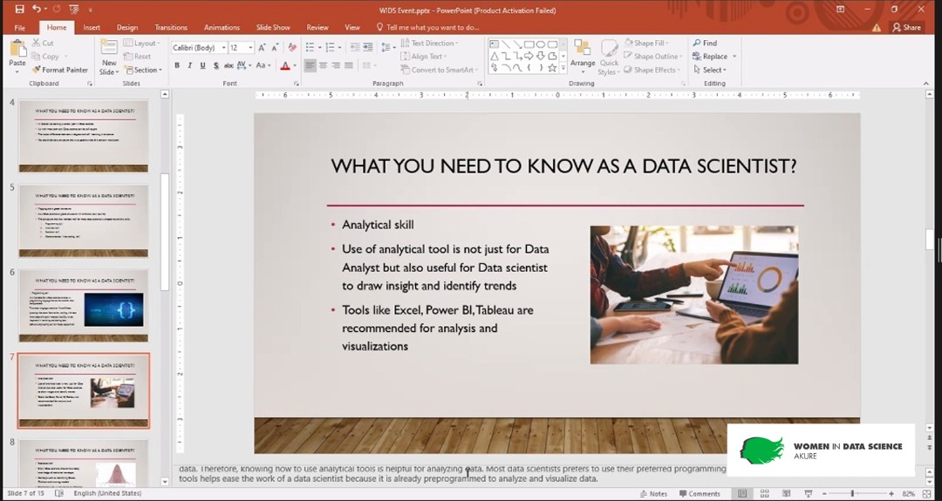Increase list indent level
The image size is (942, 501).
point(368,47)
